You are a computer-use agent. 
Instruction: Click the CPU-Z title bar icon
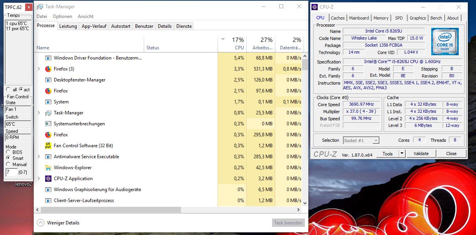[315, 7]
